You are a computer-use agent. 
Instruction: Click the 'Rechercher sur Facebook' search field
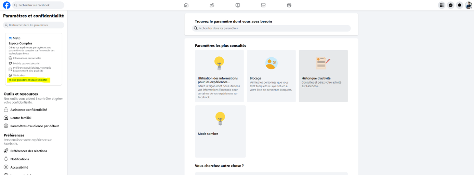click(x=38, y=5)
